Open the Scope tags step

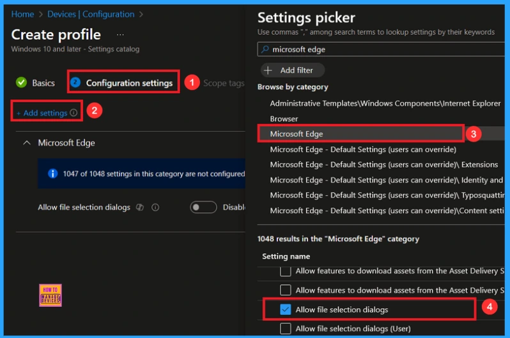click(x=224, y=83)
